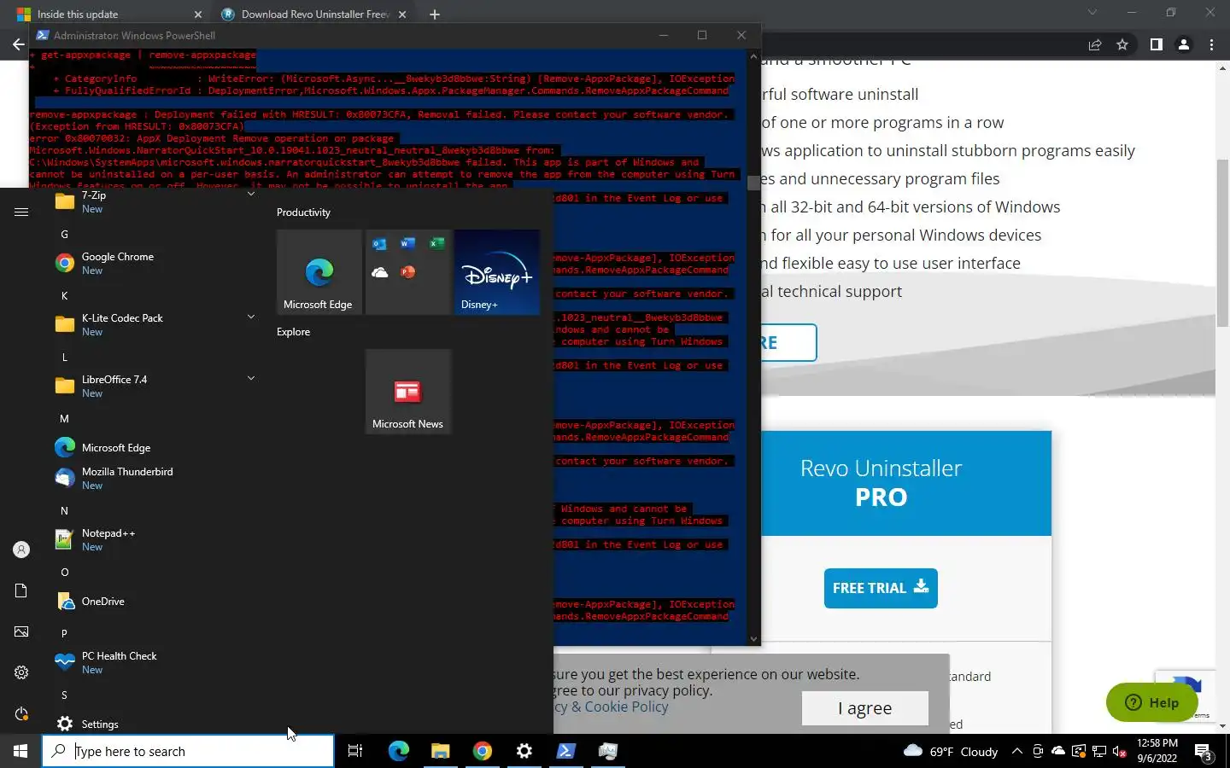The width and height of the screenshot is (1230, 768).
Task: Open the network icon in system tray
Action: click(x=1099, y=751)
